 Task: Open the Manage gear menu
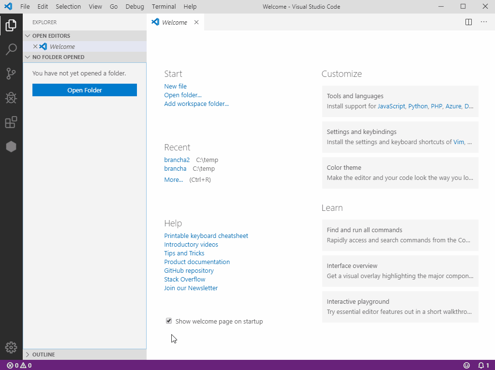11,347
